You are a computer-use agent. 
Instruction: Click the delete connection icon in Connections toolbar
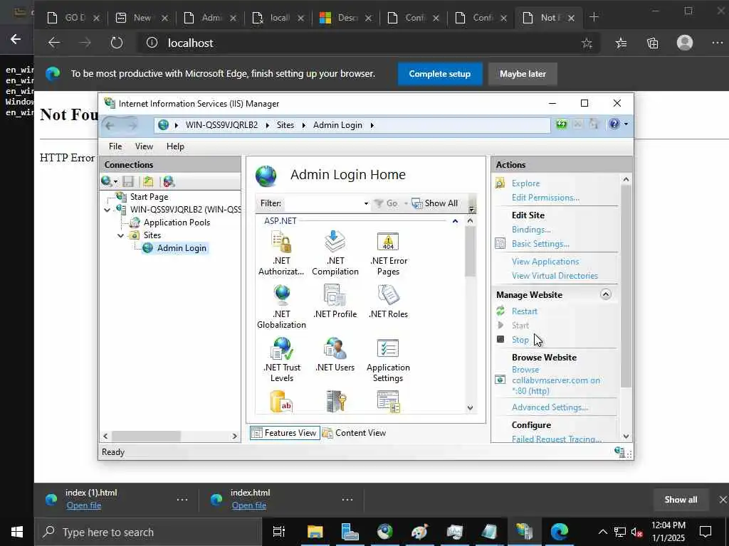[x=169, y=181]
